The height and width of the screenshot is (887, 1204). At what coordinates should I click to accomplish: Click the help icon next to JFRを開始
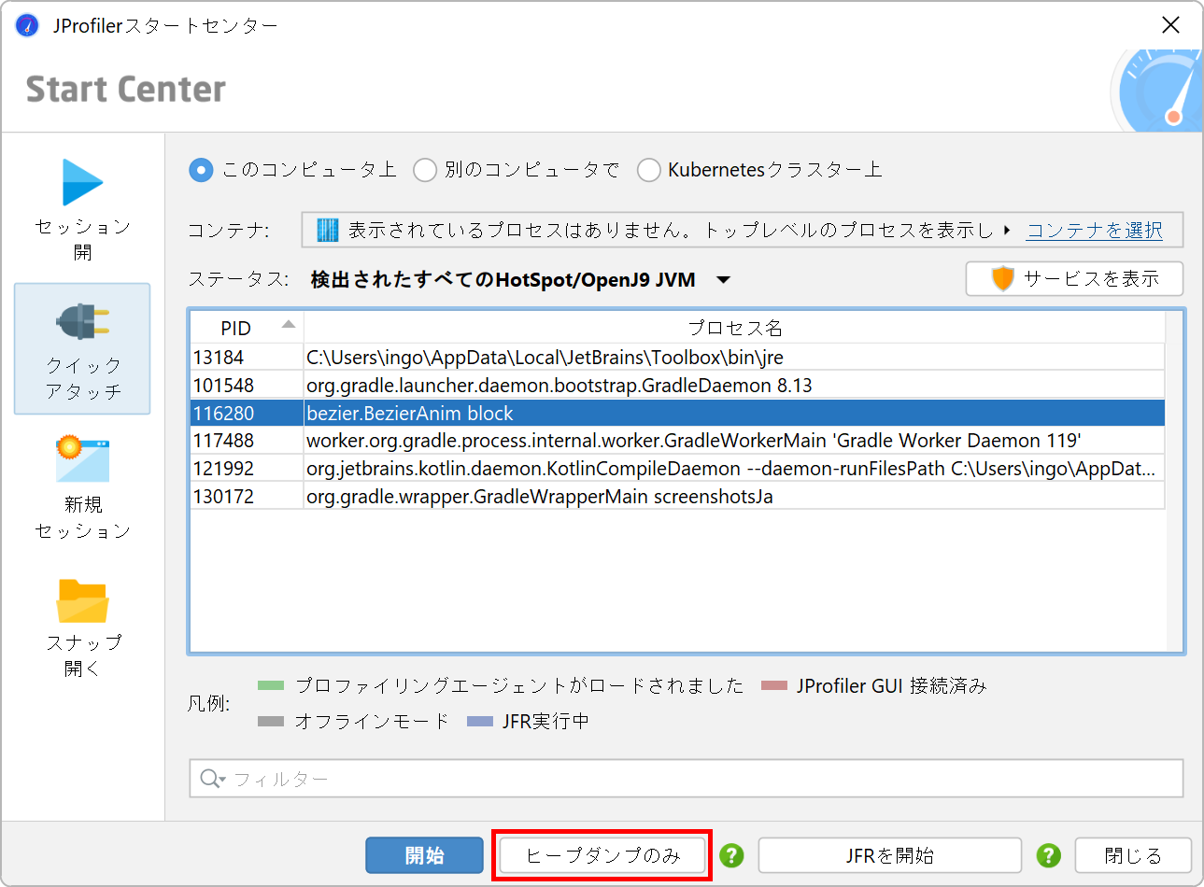coord(1049,855)
